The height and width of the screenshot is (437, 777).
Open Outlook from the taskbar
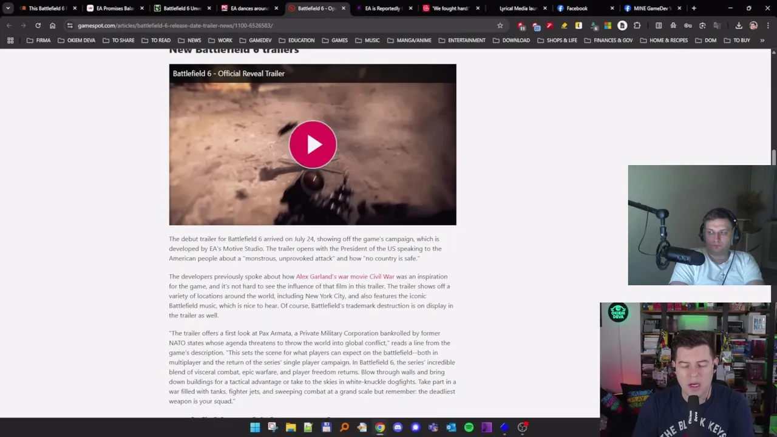click(451, 427)
